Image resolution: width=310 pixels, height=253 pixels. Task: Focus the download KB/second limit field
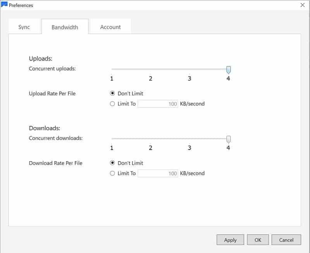(158, 174)
